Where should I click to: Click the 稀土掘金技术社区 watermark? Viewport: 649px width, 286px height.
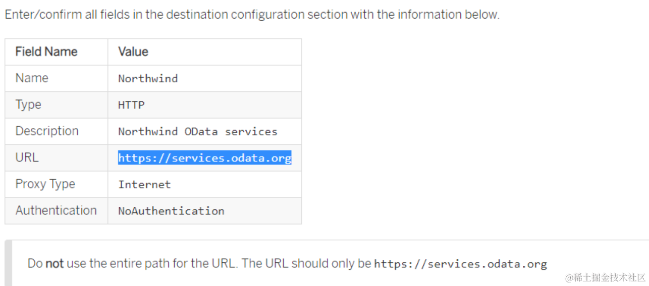point(605,277)
